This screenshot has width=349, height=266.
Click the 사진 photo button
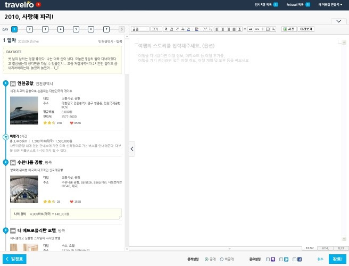[x=289, y=29]
